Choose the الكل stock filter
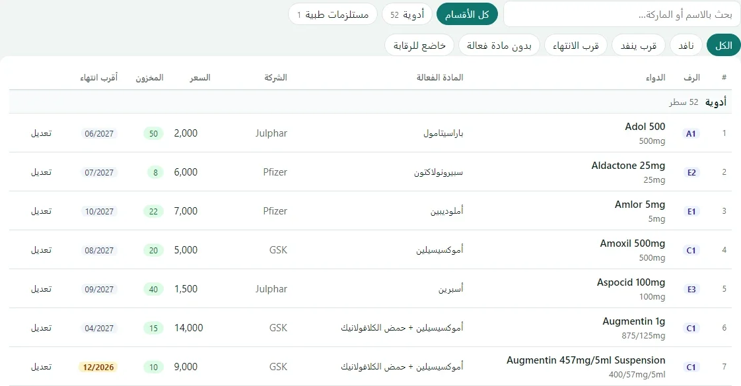Screen dimensions: 741x386 pyautogui.click(x=724, y=46)
